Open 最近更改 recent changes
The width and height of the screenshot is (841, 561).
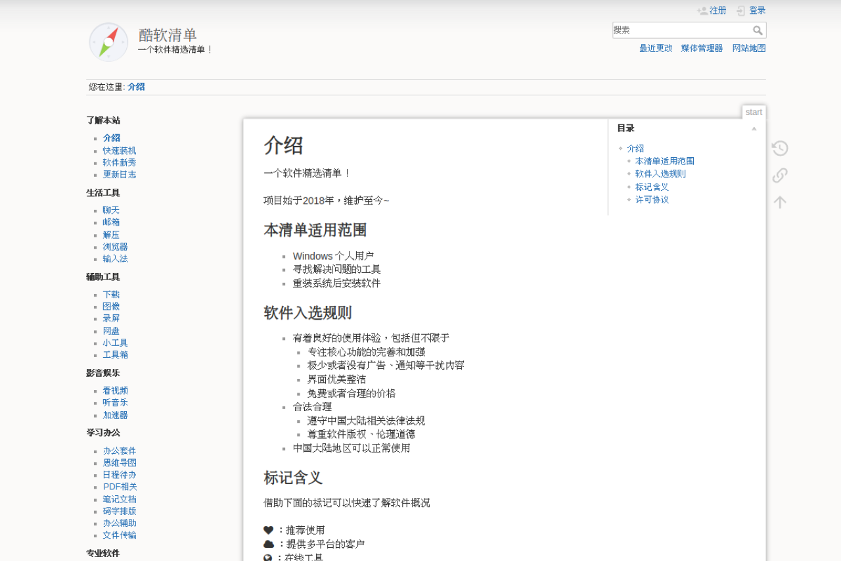(654, 48)
